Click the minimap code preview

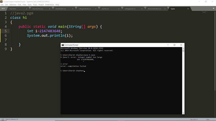tap(205, 12)
